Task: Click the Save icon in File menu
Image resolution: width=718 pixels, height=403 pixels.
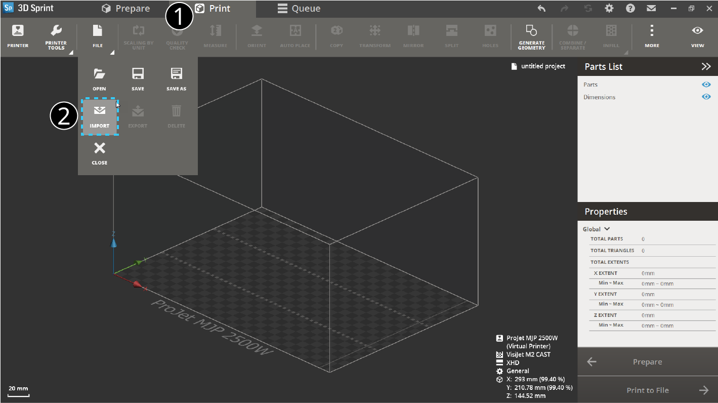Action: pyautogui.click(x=138, y=78)
